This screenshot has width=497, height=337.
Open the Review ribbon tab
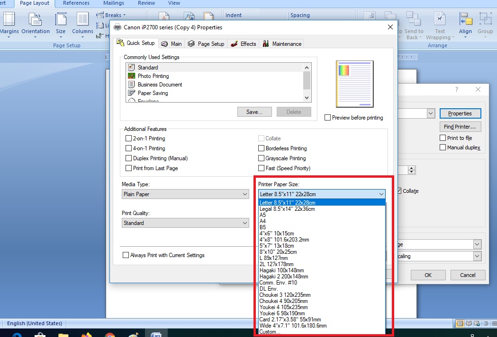146,3
